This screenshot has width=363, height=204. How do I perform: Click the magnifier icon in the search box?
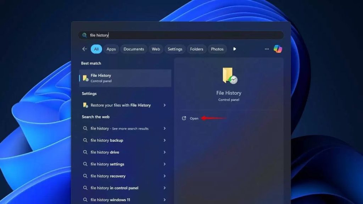[84, 35]
